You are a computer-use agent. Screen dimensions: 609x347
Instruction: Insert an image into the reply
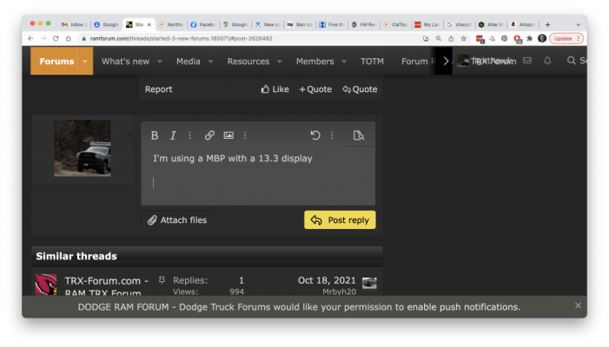[x=228, y=135]
